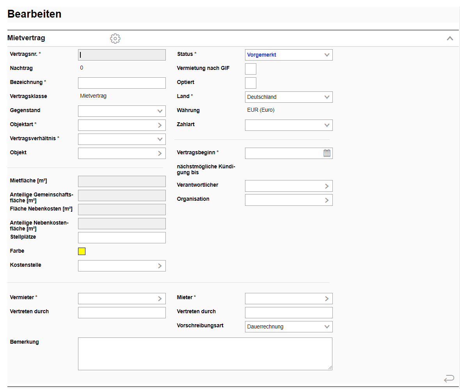460x389 pixels.
Task: Open the Mieter lookup arrow
Action: coord(327,298)
